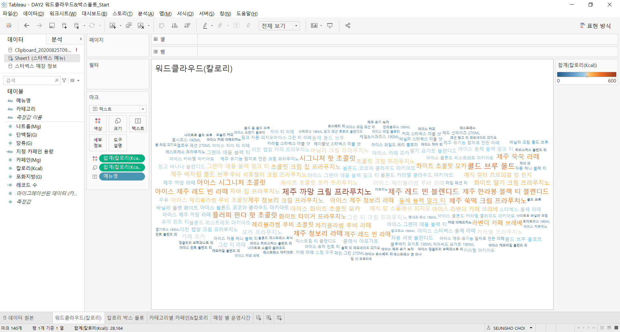This screenshot has width=620, height=332.
Task: Click the presentation mode icon
Action: pos(330,25)
